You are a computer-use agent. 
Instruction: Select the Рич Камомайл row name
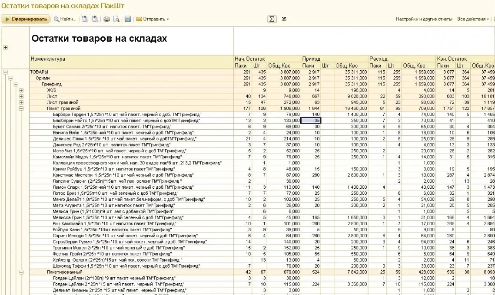tap(115, 223)
